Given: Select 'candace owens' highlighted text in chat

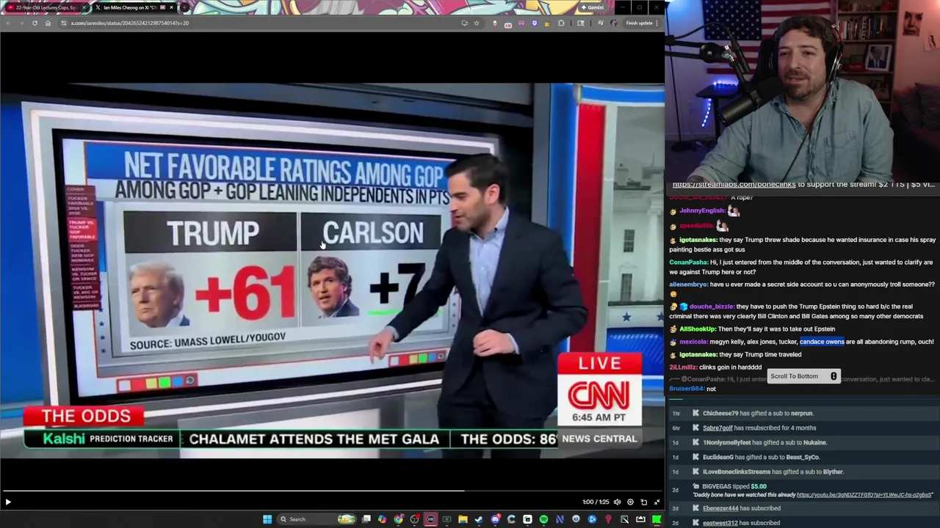Looking at the screenshot, I should point(822,342).
